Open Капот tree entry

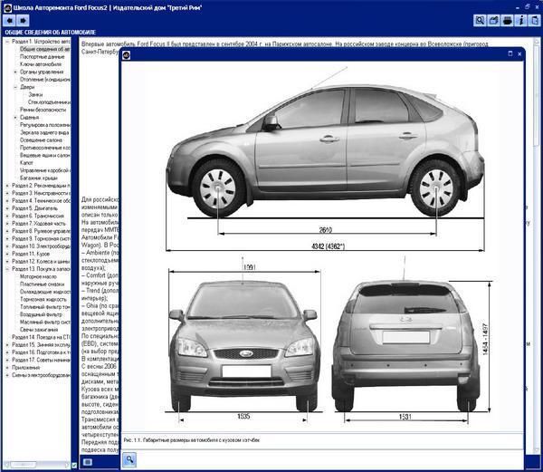[26, 162]
